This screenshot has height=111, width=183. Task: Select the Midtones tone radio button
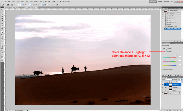[x=167, y=50]
